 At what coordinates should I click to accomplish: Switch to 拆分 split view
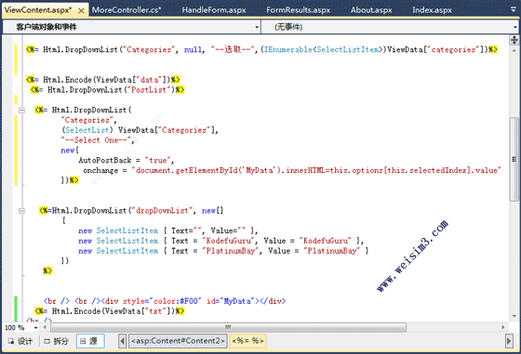coord(57,341)
